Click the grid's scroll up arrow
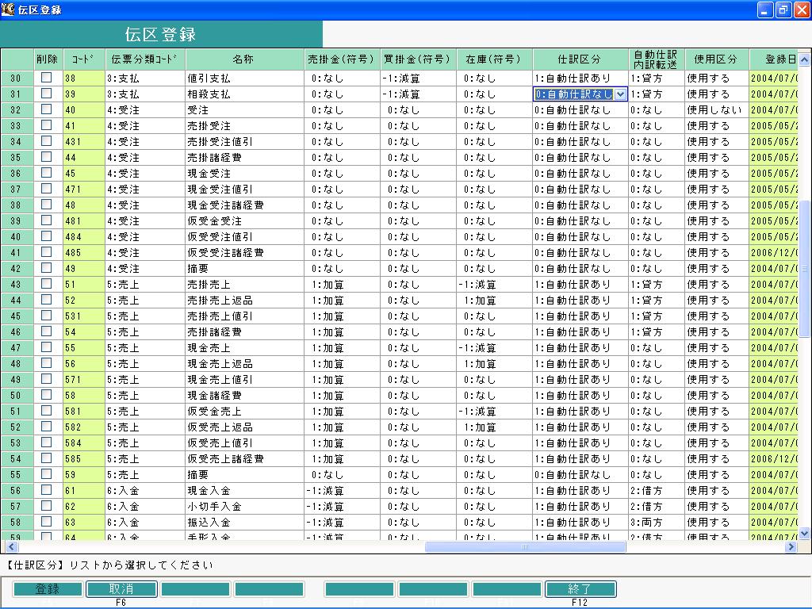Viewport: 812px width, 609px height. tap(804, 60)
